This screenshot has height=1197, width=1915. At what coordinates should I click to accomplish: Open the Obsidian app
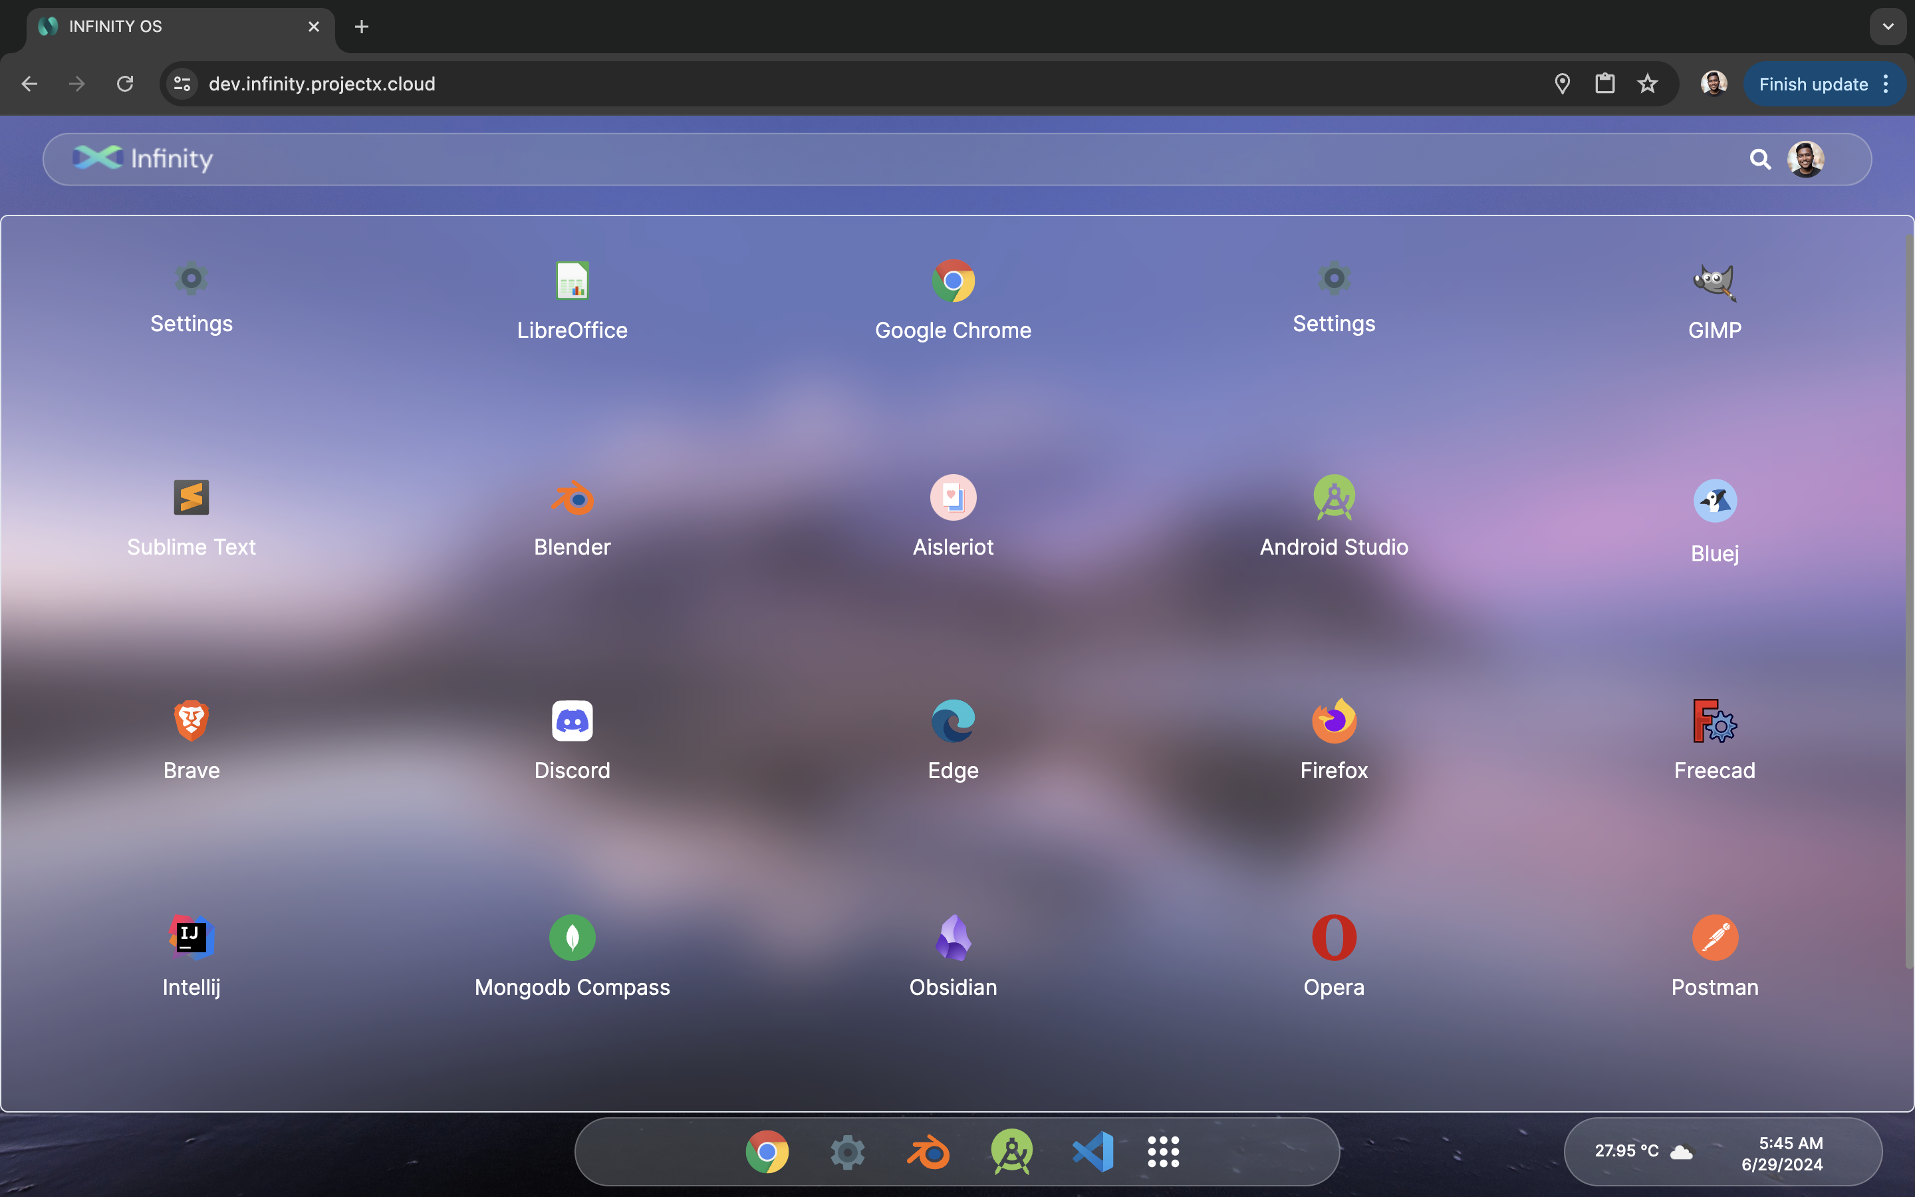(x=953, y=958)
